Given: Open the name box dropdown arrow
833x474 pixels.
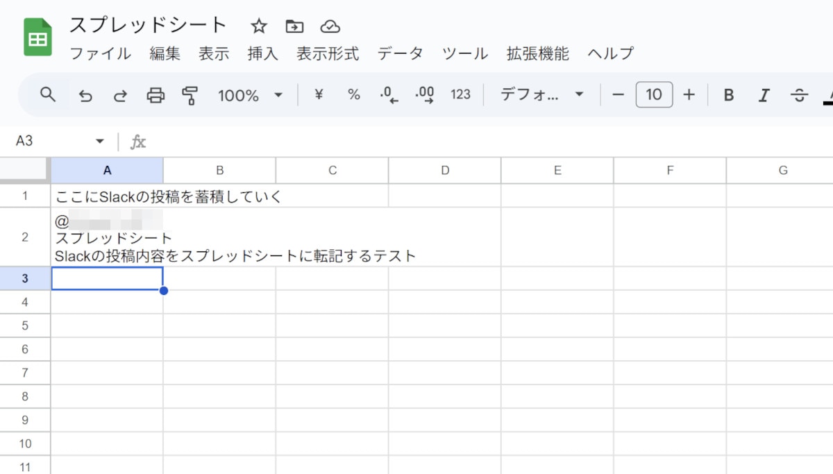Looking at the screenshot, I should (100, 142).
